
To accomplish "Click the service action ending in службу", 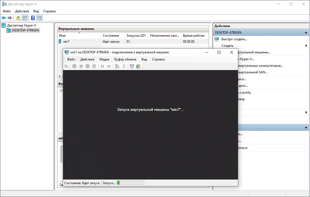I will [x=244, y=92].
